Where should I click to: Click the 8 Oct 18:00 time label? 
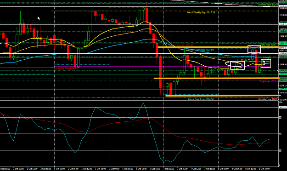(264, 169)
